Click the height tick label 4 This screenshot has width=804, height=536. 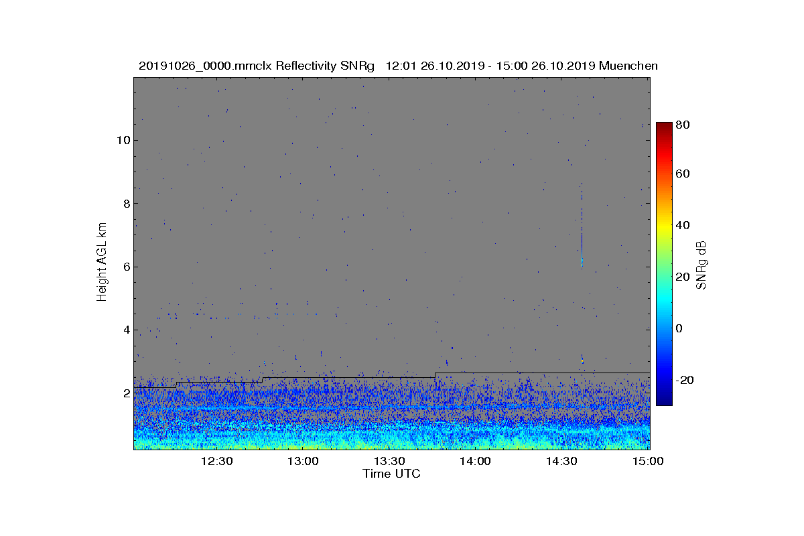126,330
